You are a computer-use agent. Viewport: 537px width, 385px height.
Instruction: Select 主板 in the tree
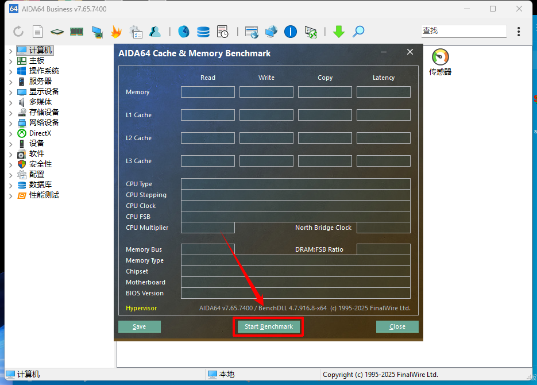(37, 61)
